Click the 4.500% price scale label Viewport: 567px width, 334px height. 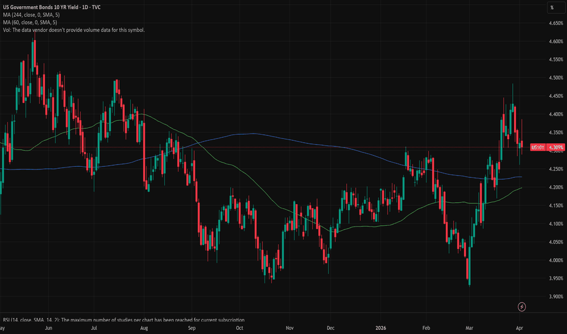[555, 78]
